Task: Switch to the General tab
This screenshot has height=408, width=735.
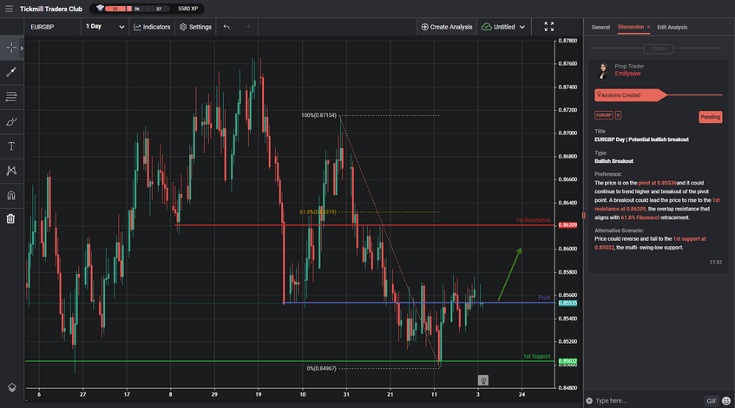Action: point(600,27)
